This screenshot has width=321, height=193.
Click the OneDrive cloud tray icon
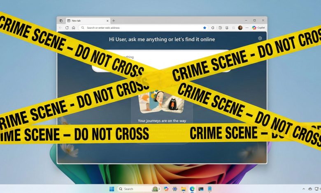click(x=310, y=189)
